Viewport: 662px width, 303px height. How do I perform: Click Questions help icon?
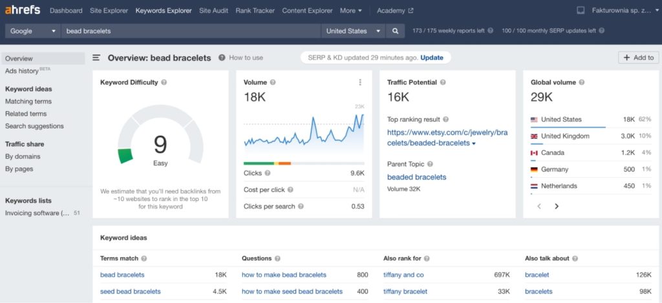point(277,258)
